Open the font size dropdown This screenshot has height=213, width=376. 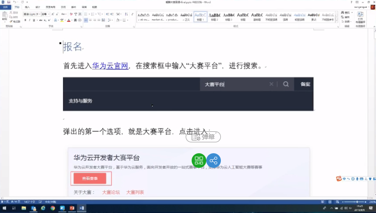pos(49,14)
